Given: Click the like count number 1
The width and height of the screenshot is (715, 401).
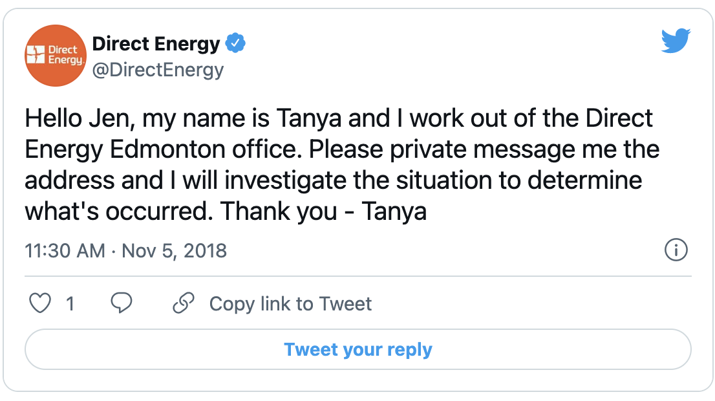Looking at the screenshot, I should pyautogui.click(x=70, y=303).
